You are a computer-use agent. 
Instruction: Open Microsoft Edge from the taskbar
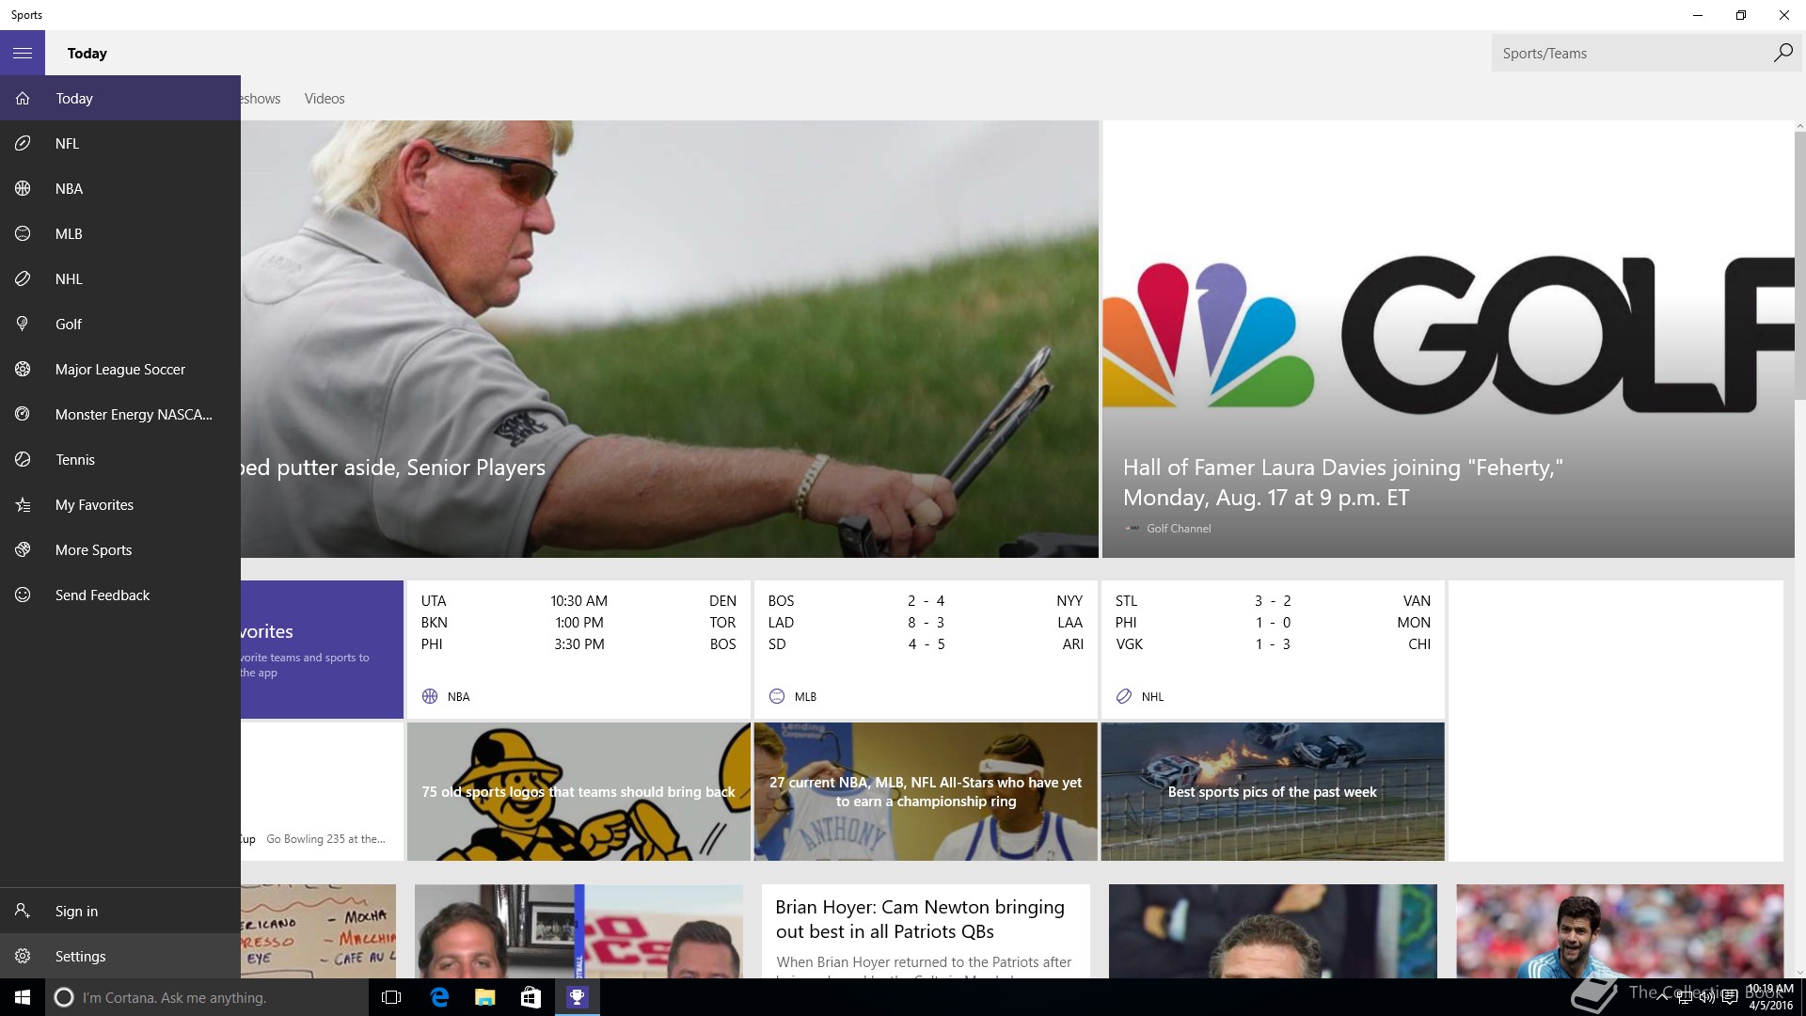point(439,997)
